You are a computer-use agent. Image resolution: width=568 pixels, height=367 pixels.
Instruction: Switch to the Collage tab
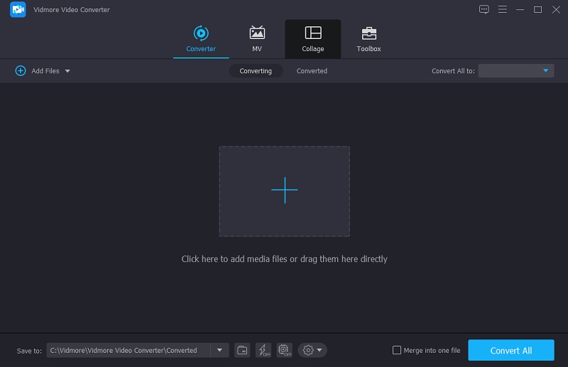(x=312, y=39)
